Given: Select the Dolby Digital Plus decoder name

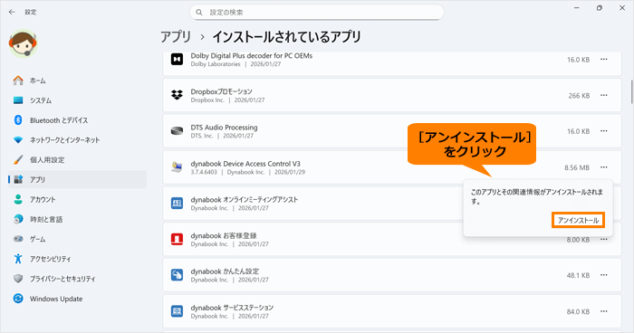Looking at the screenshot, I should 252,56.
